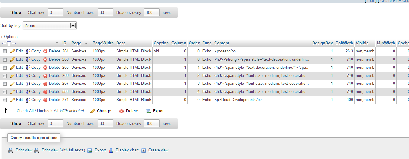Click the Print view printer icon
The width and height of the screenshot is (409, 159).
(11, 150)
